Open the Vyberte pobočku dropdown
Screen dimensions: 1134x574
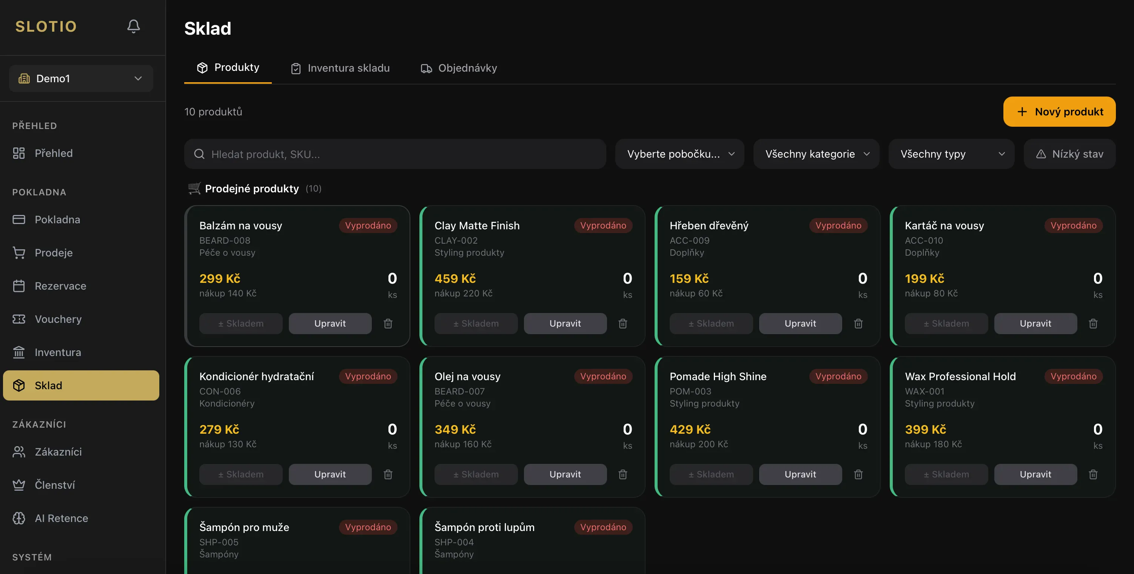pos(680,154)
